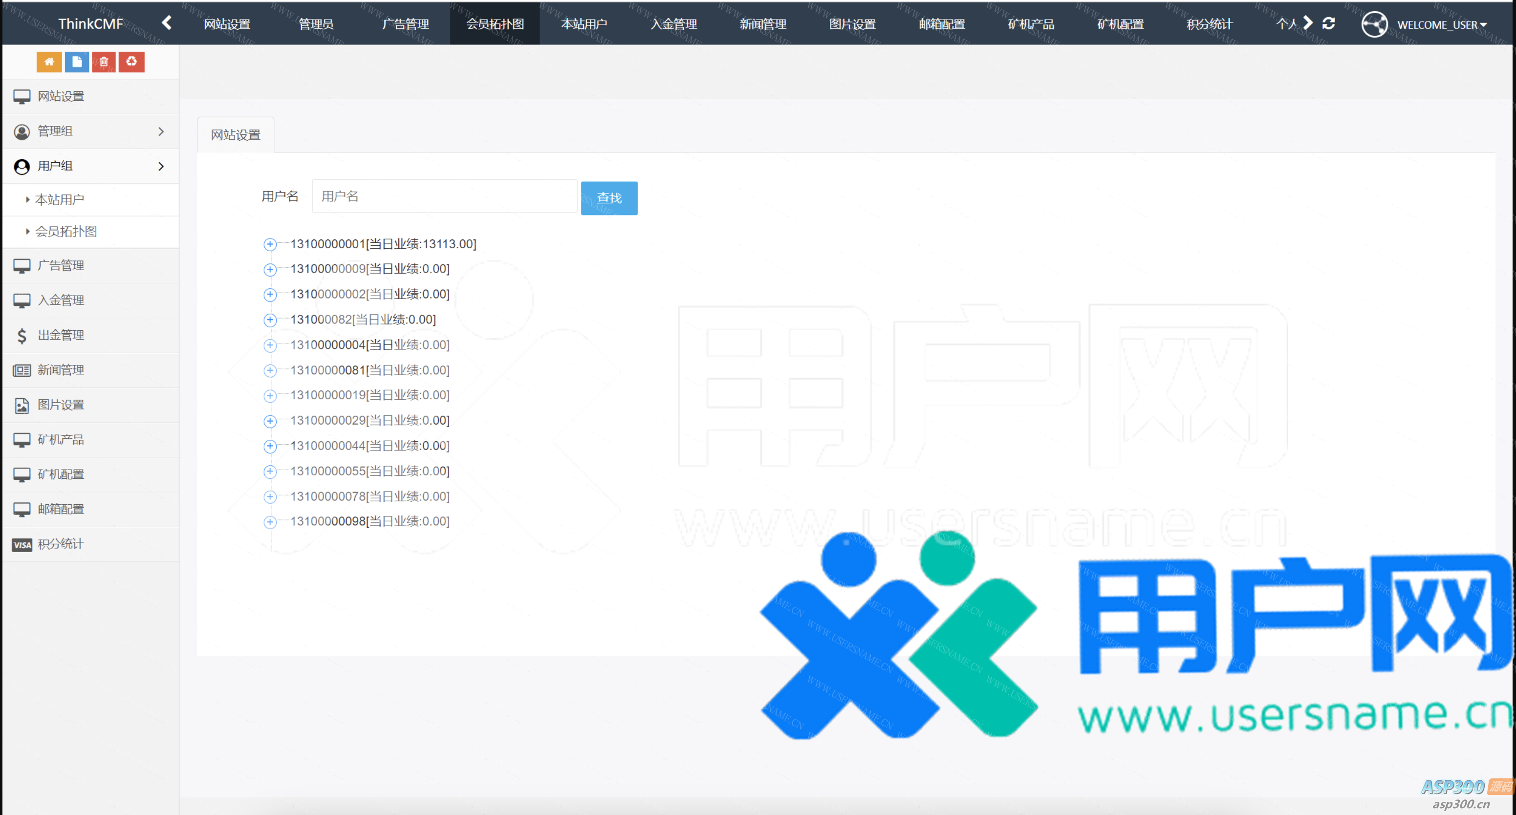Open 本站用户 submenu in sidebar

coord(90,200)
